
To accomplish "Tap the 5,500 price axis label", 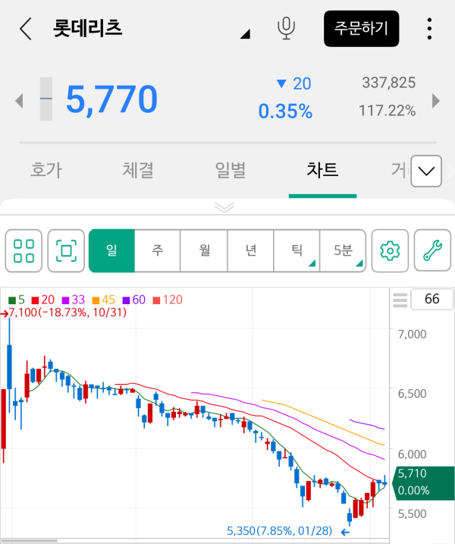I will coord(412,514).
